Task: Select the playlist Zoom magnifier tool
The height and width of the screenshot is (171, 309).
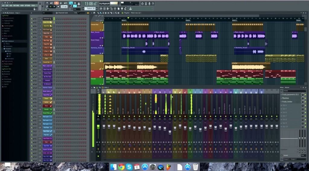Action: click(116, 13)
